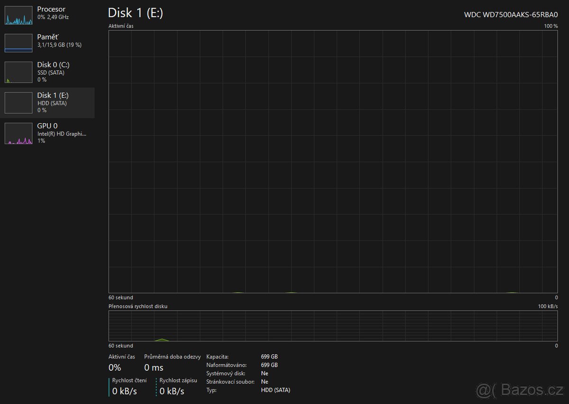
Task: Select the Paměť usage graph thumbnail
Action: pos(18,43)
